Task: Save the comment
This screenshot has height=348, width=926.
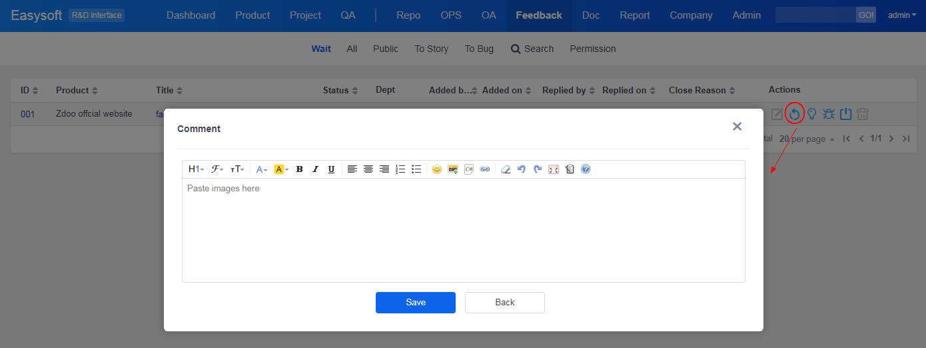Action: (415, 302)
